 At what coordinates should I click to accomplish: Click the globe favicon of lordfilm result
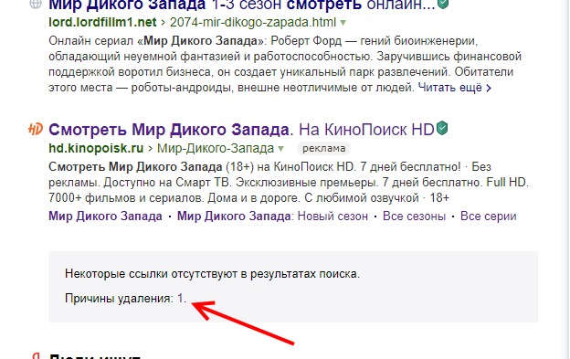point(36,4)
